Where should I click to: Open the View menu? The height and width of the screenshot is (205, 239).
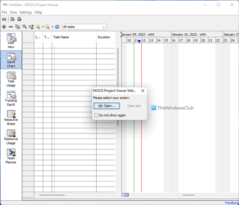[13, 12]
